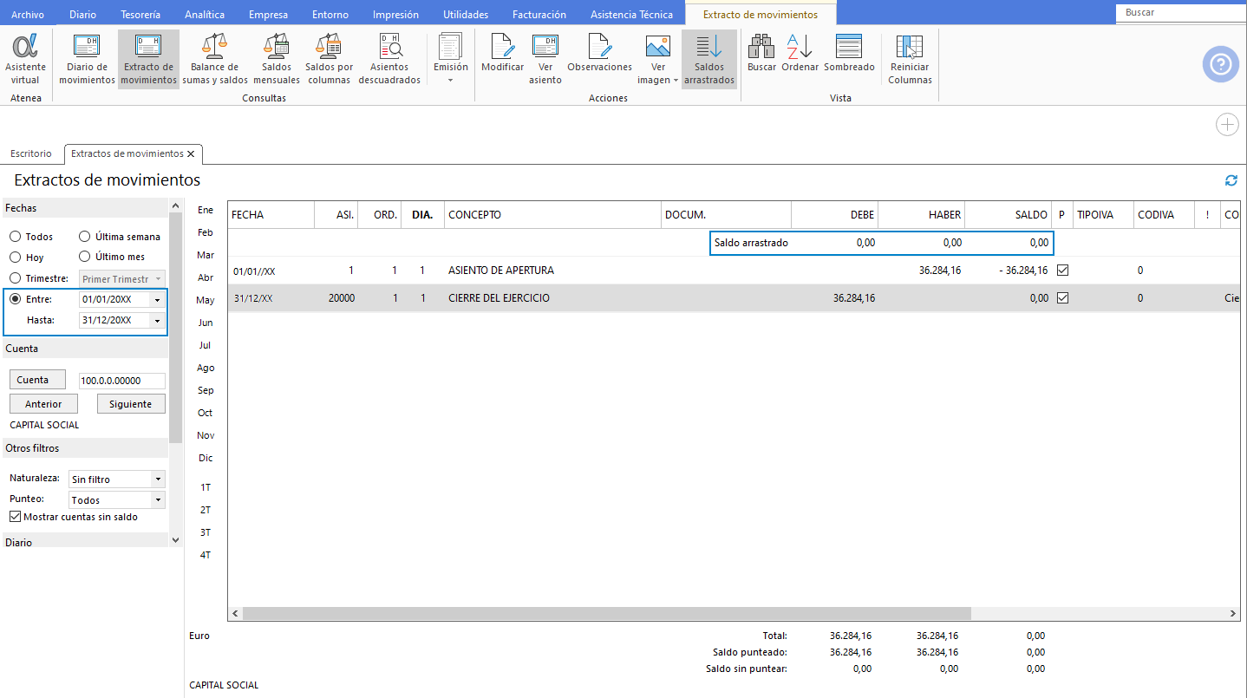This screenshot has width=1247, height=698.
Task: Filter by month Dic
Action: [206, 458]
